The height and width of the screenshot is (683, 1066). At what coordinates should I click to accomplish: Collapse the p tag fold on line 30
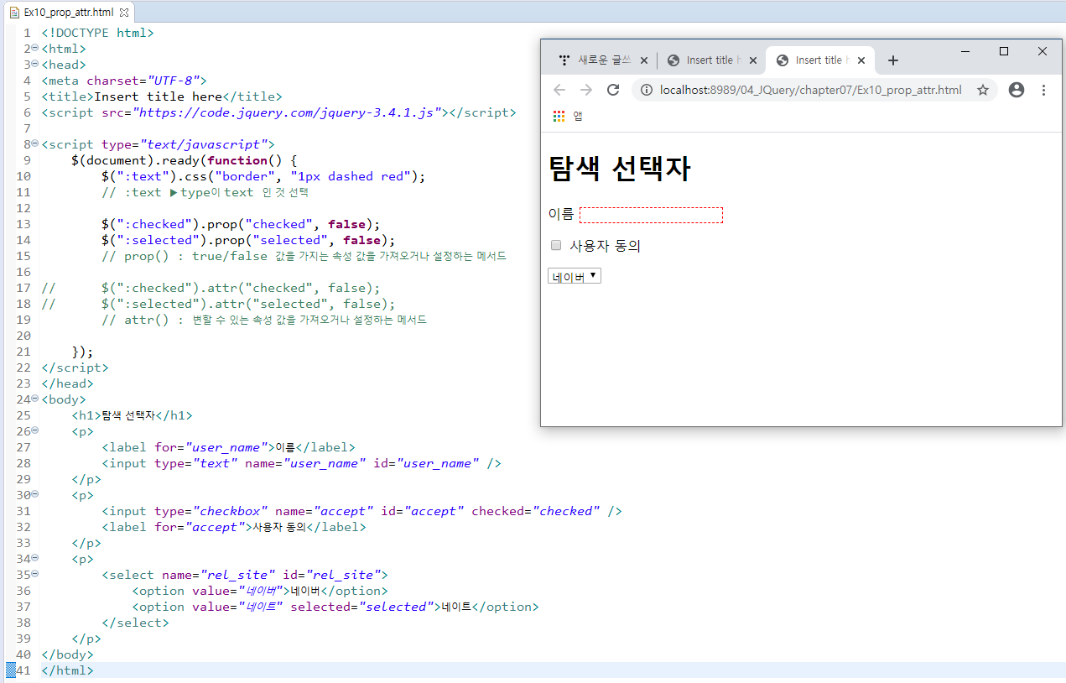[34, 494]
